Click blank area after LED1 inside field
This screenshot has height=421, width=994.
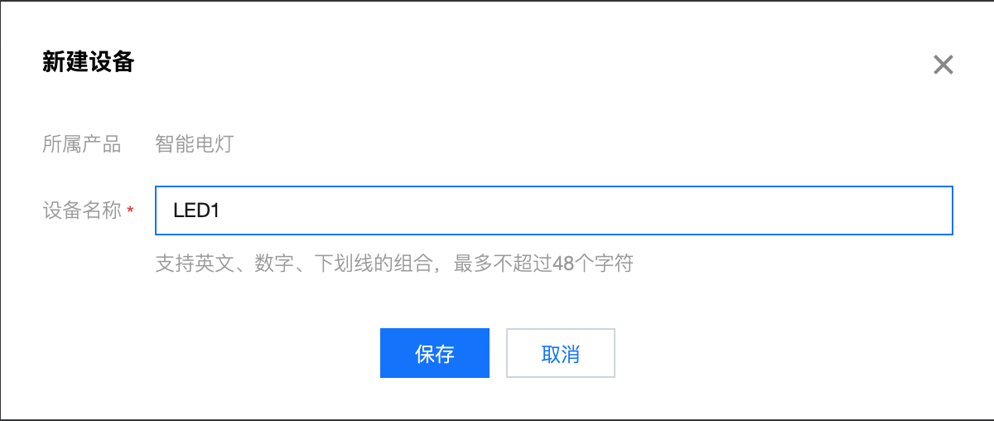pos(580,210)
